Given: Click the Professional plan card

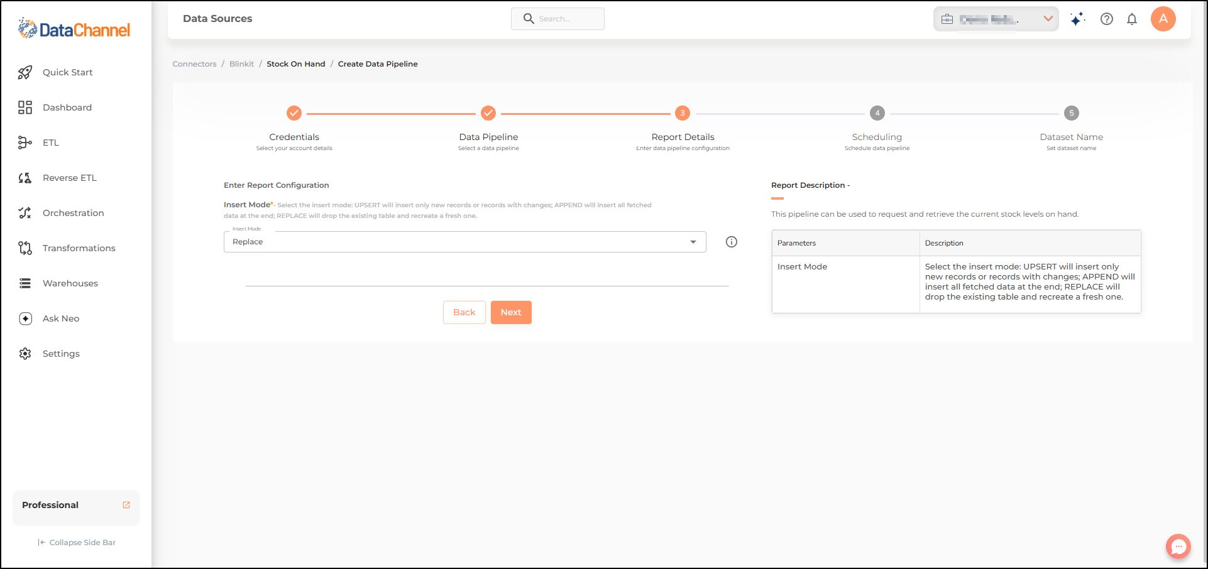Looking at the screenshot, I should (76, 507).
